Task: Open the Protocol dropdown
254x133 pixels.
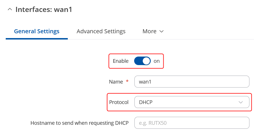Action: (x=192, y=102)
